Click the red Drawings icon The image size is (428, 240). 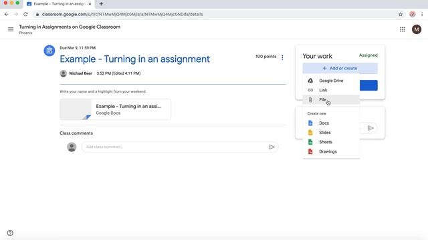coord(310,151)
